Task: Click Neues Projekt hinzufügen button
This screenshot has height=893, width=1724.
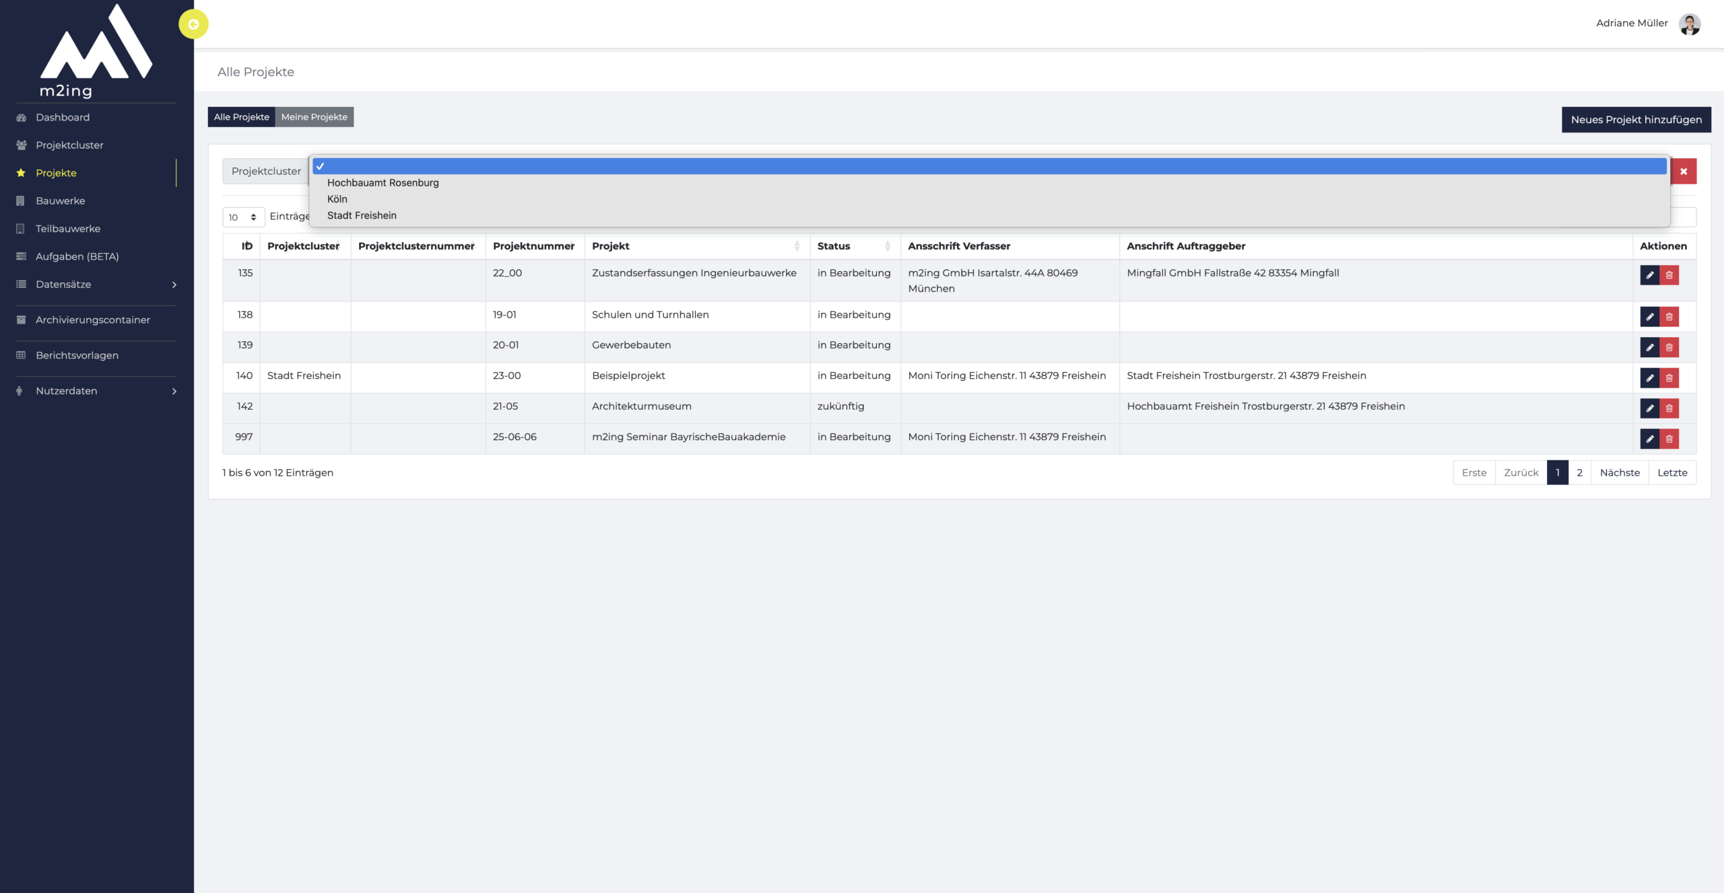Action: [1636, 120]
